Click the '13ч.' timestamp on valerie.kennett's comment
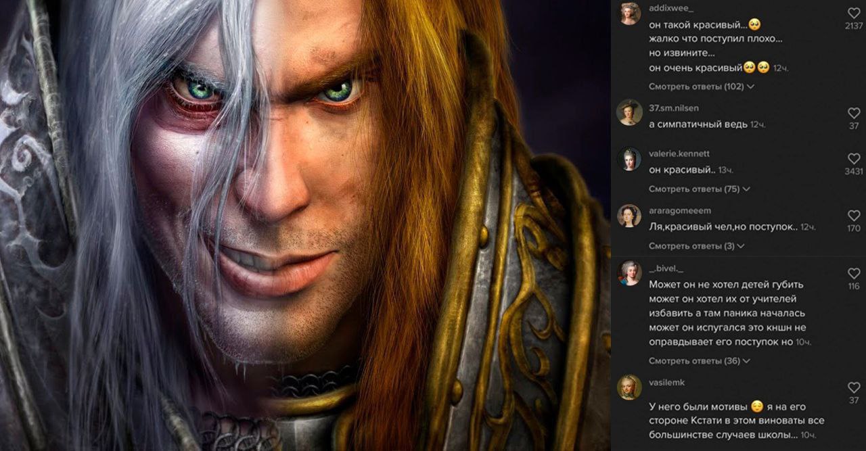The height and width of the screenshot is (451, 866). coord(725,170)
